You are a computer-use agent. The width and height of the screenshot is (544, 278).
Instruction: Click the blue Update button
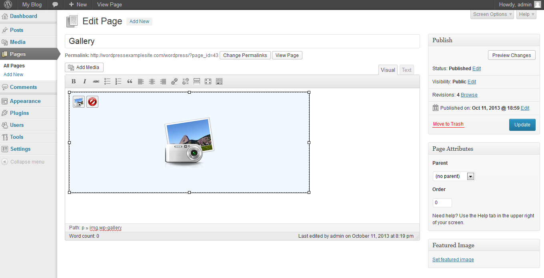point(522,125)
